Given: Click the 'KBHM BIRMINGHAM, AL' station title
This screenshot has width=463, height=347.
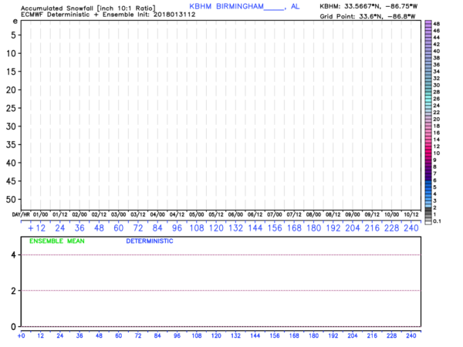Looking at the screenshot, I should click(x=244, y=6).
